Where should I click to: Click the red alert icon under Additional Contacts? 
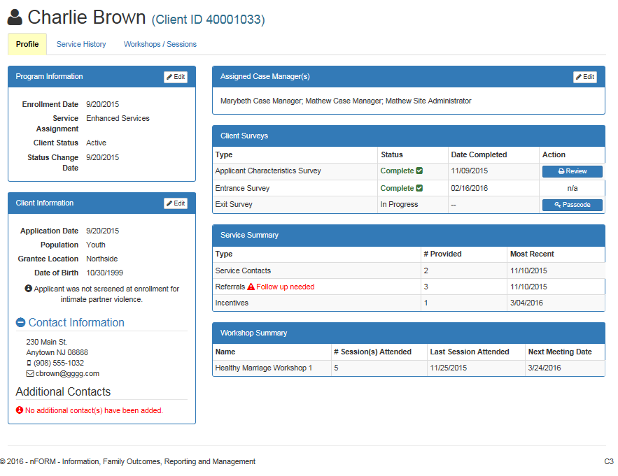click(x=20, y=410)
